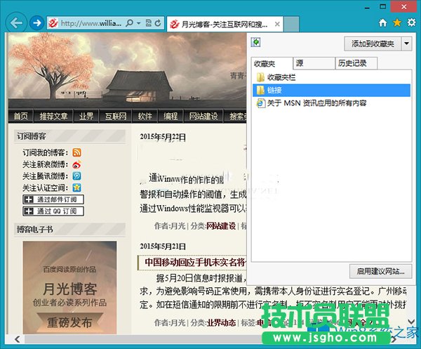Image resolution: width=421 pixels, height=349 pixels.
Task: Open a new blank tab
Action: [x=292, y=24]
